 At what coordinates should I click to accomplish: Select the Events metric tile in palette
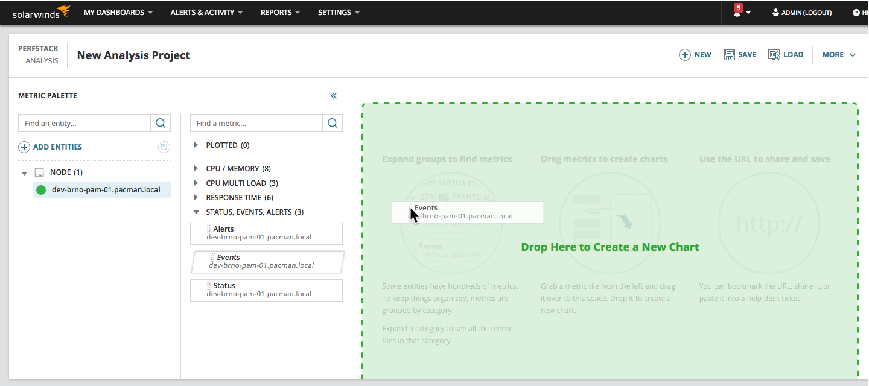click(268, 262)
